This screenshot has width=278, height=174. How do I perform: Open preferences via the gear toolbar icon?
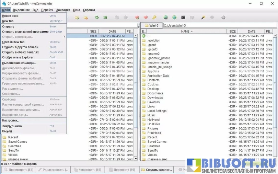pos(223,17)
